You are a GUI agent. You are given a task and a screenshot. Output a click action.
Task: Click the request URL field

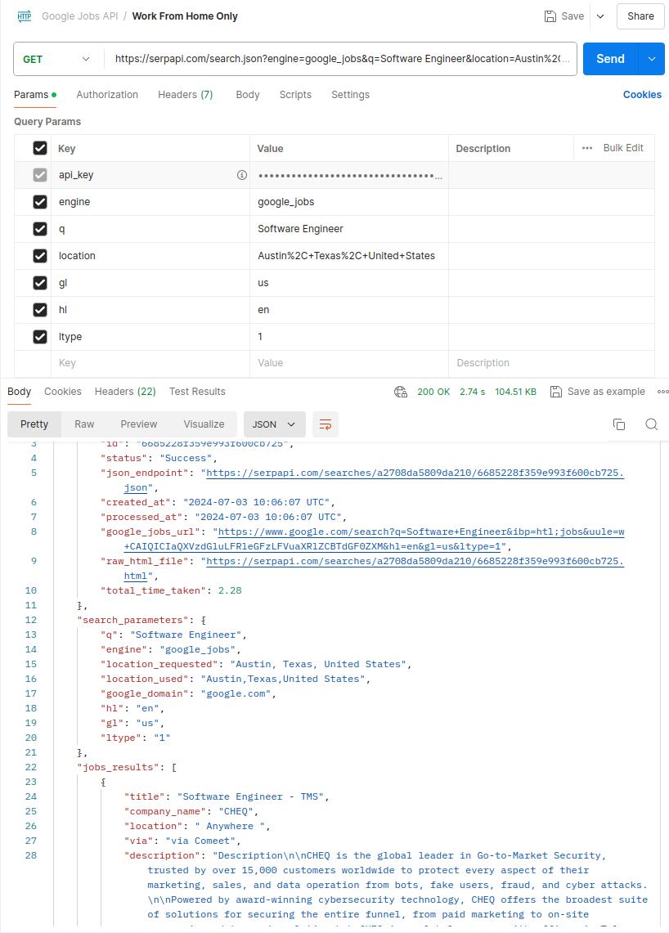[x=342, y=59]
